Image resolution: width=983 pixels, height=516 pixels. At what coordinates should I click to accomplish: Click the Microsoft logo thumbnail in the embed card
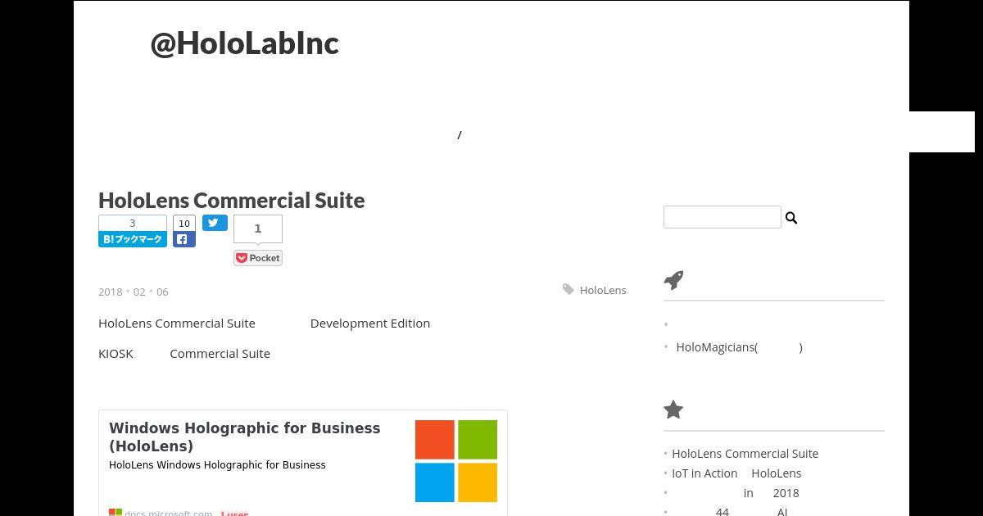click(456, 461)
